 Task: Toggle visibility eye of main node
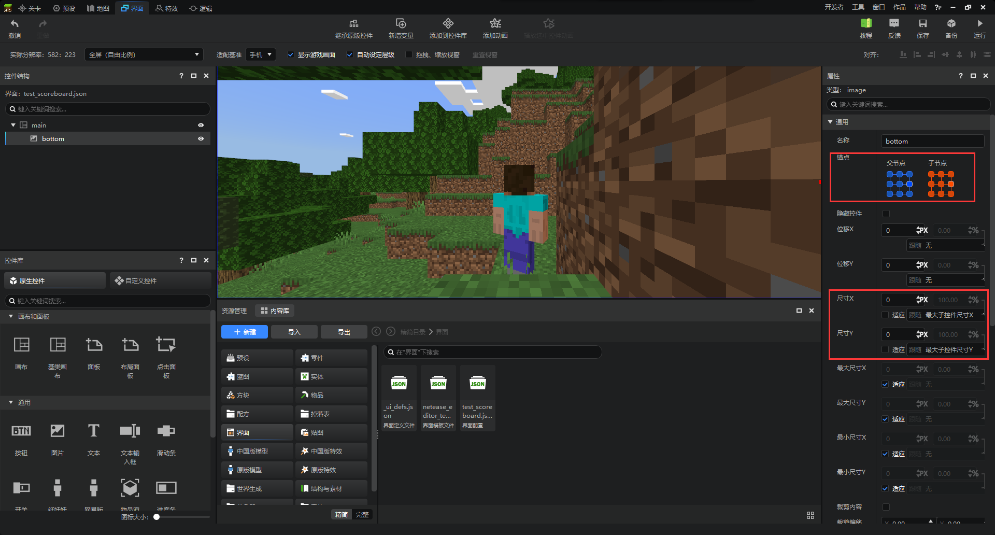(201, 125)
